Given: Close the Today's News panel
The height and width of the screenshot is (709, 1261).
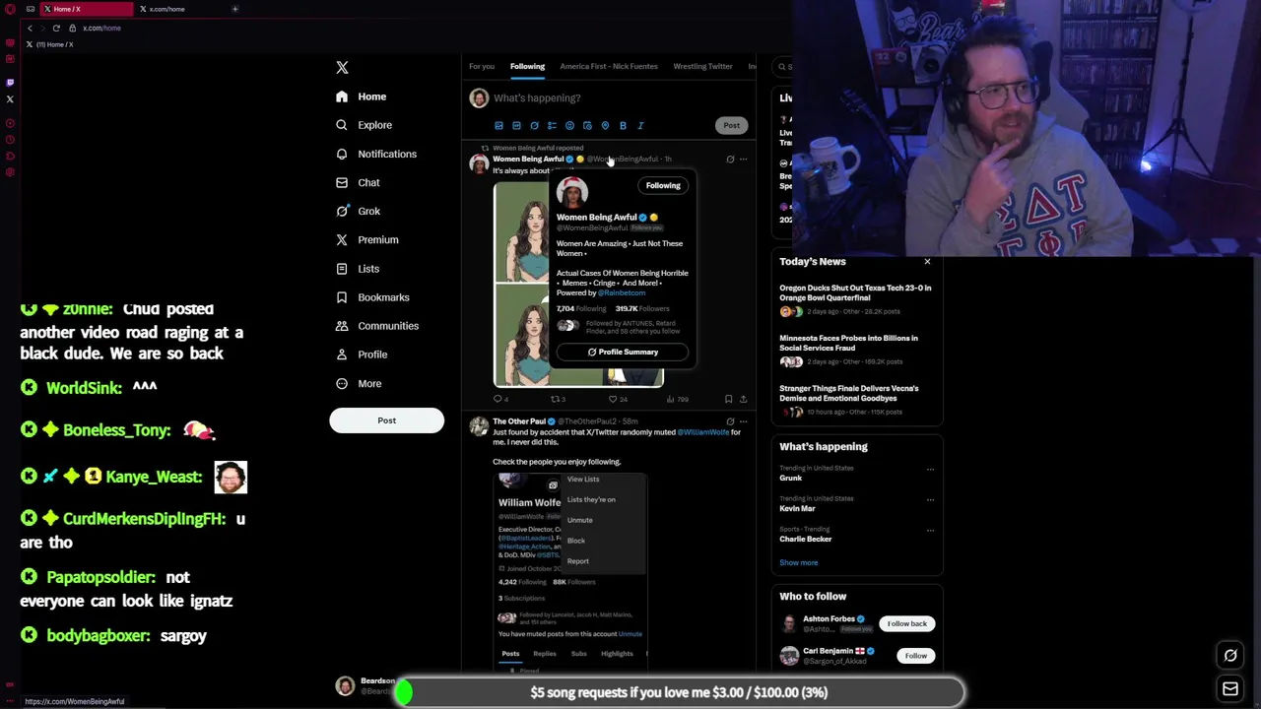Looking at the screenshot, I should pyautogui.click(x=927, y=261).
